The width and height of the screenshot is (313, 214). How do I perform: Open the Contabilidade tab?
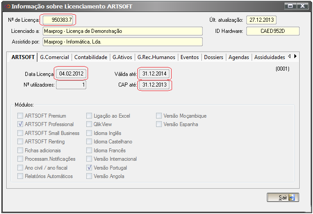(91, 57)
